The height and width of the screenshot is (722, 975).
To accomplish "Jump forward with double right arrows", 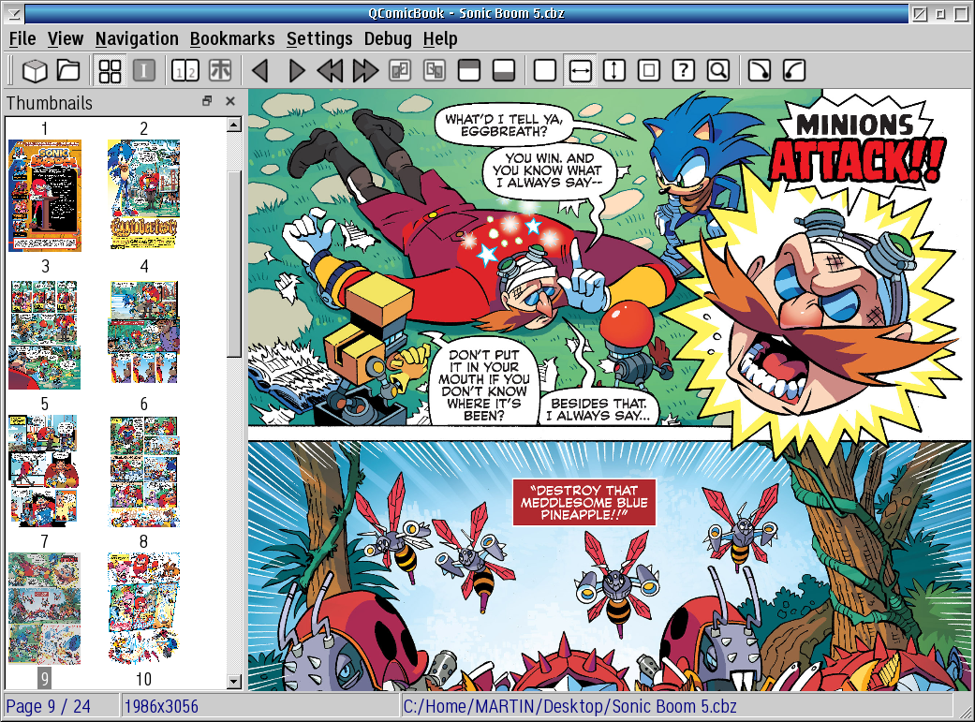I will tap(365, 70).
